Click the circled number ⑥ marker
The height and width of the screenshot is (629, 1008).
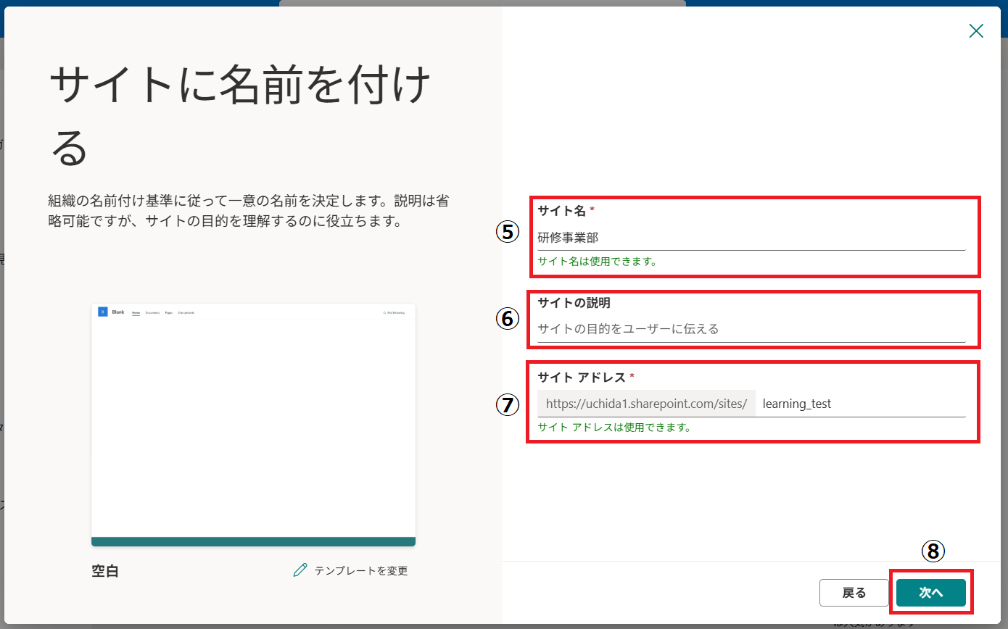click(x=508, y=318)
